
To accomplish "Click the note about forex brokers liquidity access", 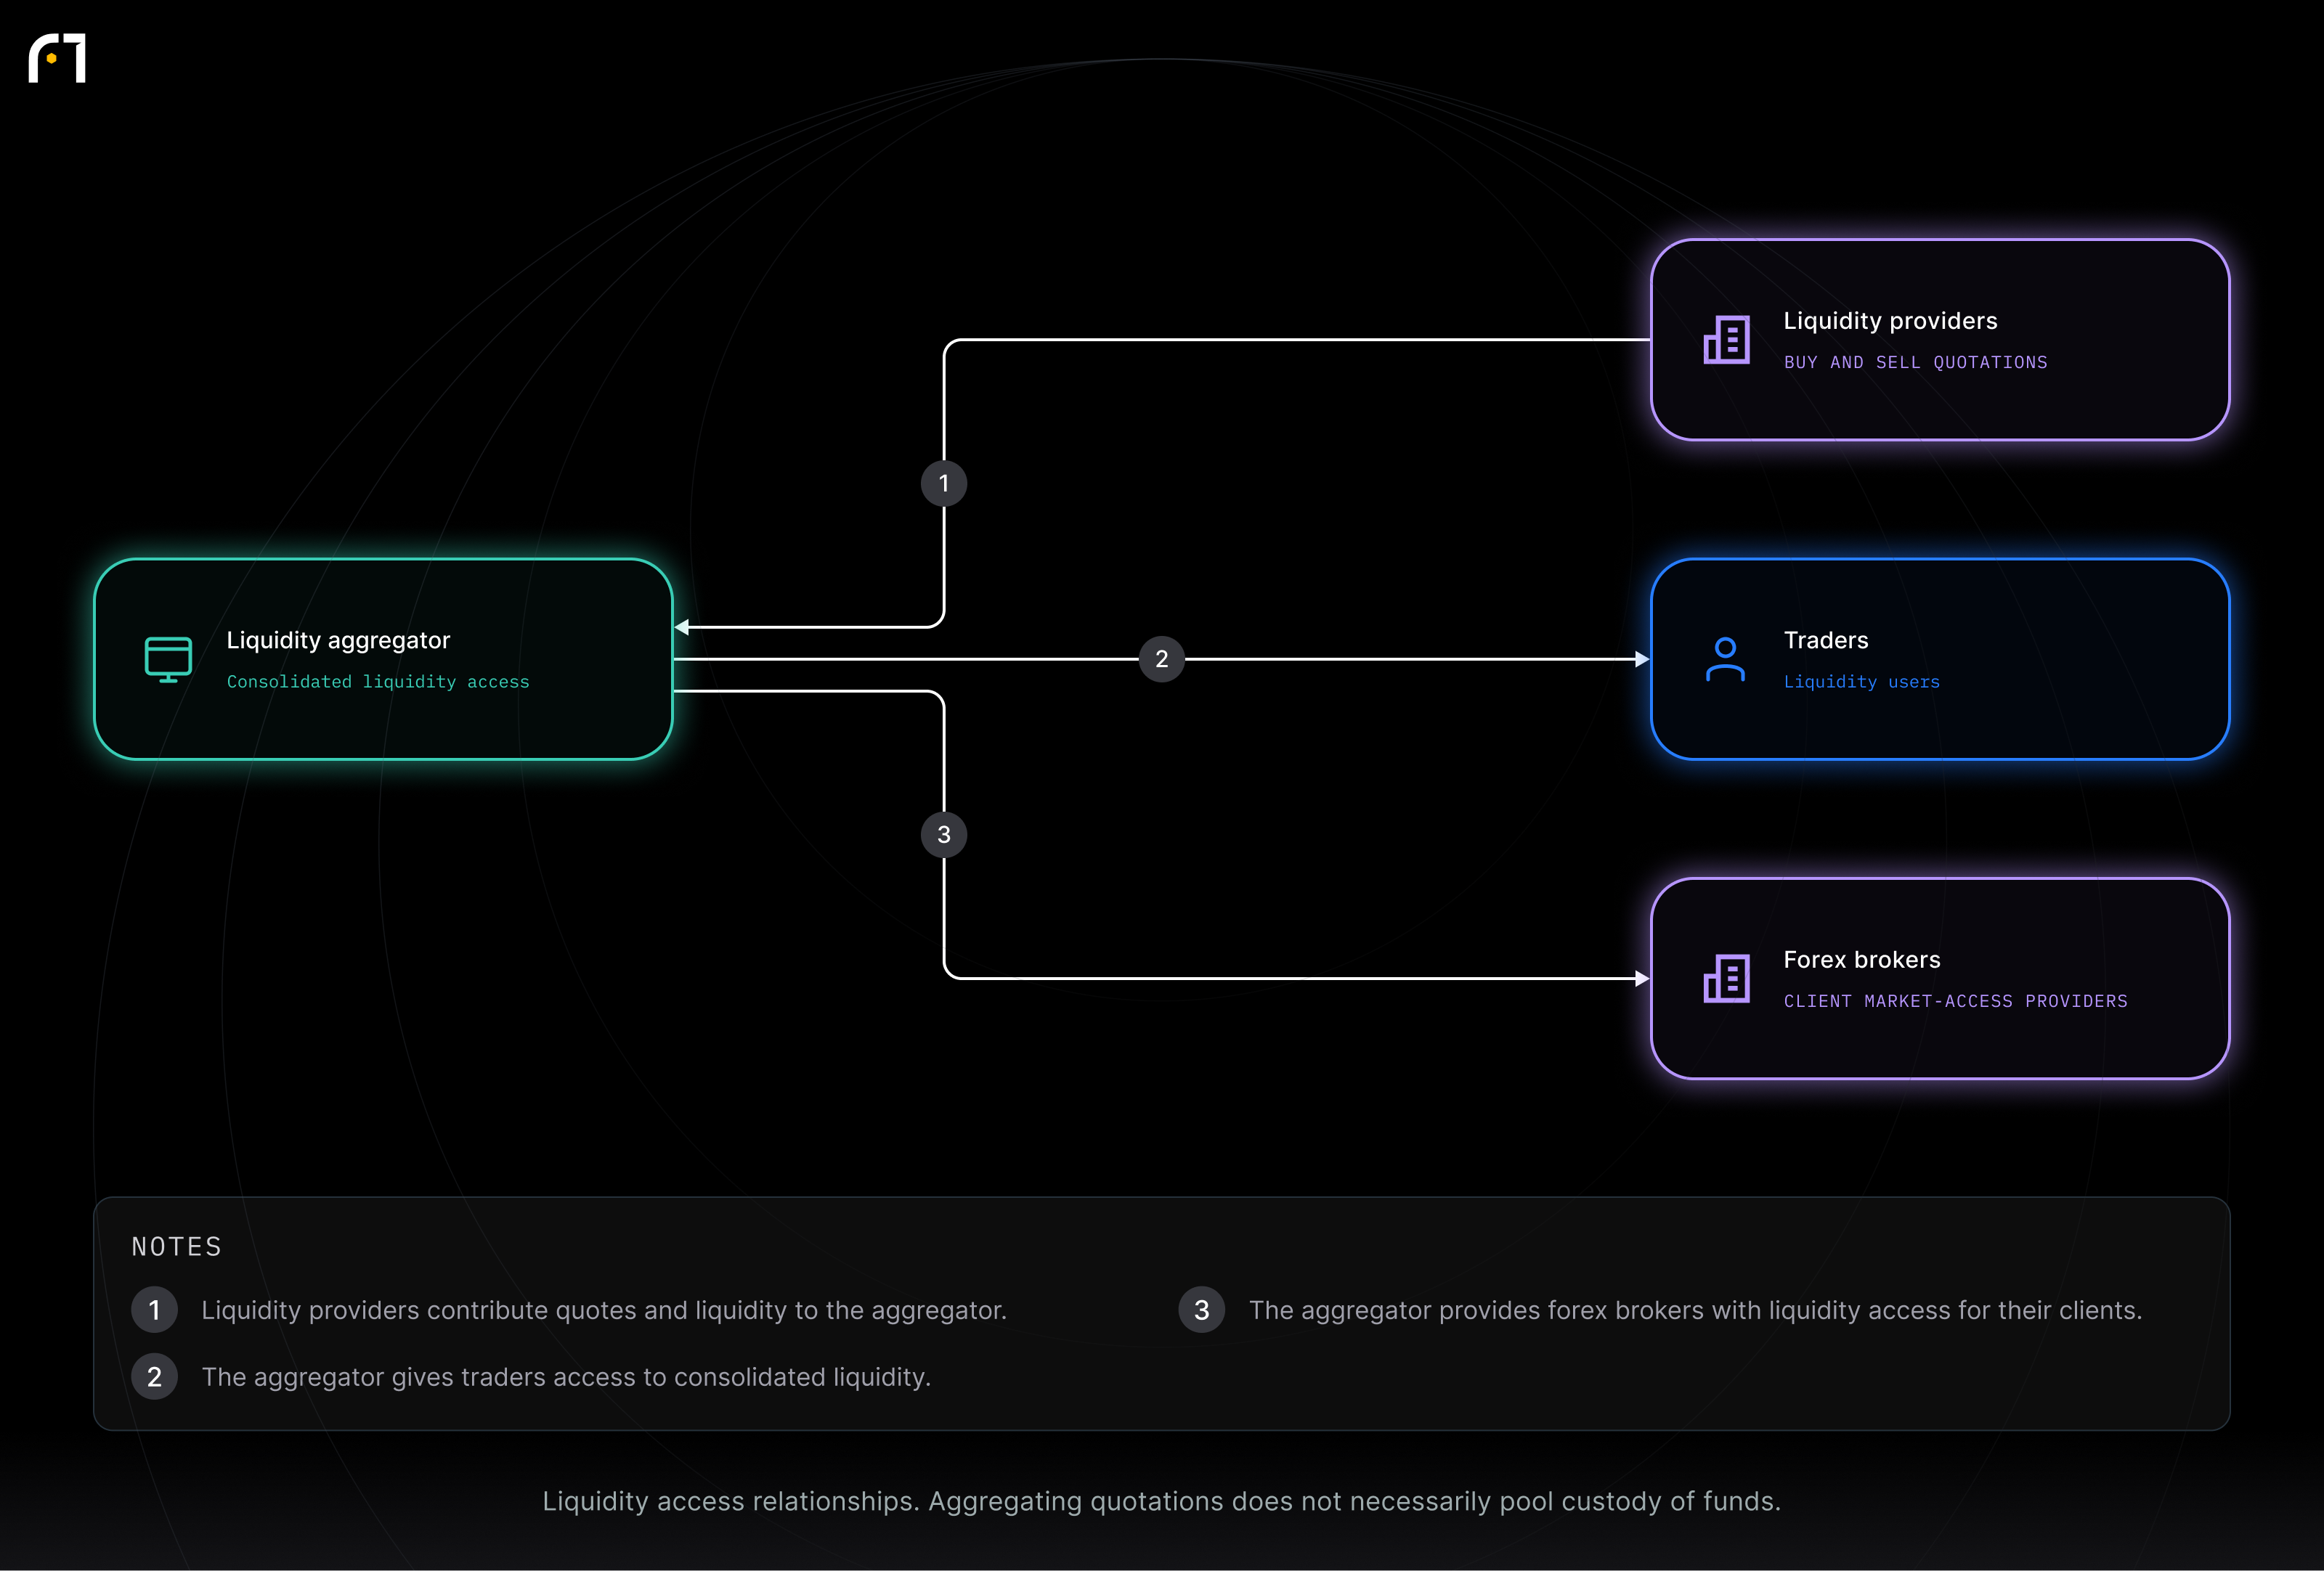I will [x=1695, y=1310].
